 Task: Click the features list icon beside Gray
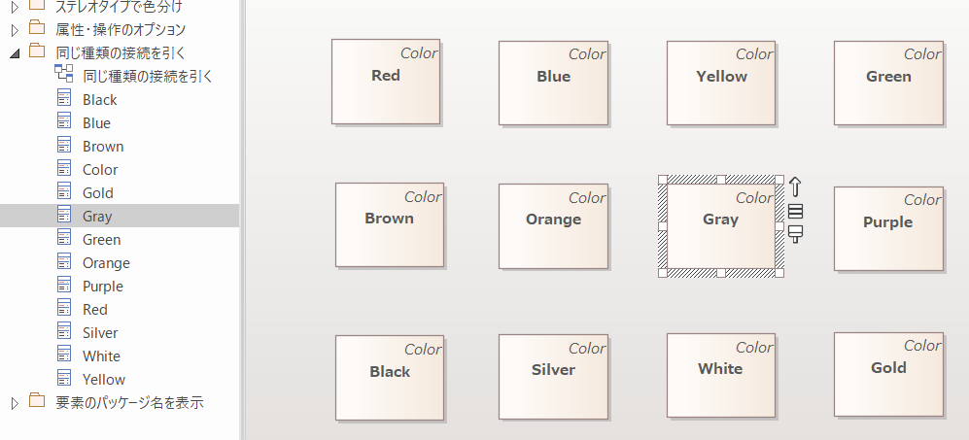(795, 212)
